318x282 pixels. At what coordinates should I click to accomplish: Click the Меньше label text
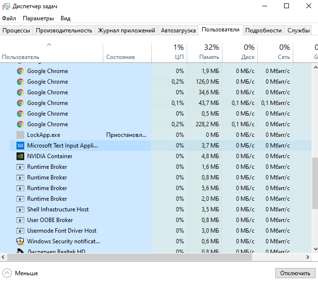click(26, 273)
